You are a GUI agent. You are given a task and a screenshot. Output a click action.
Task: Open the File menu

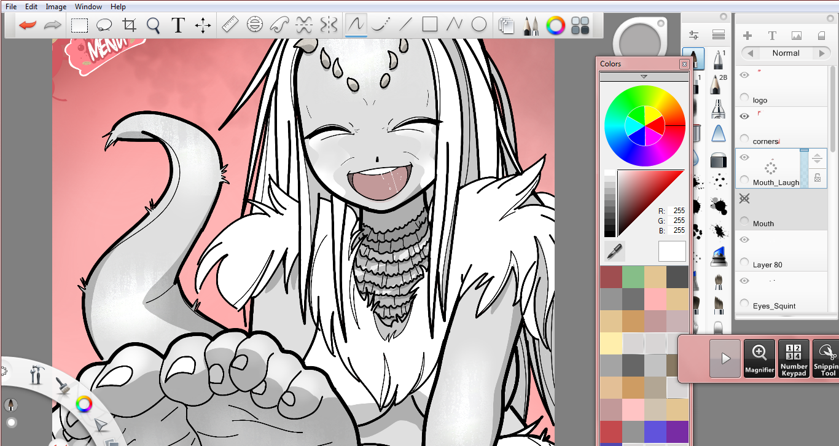tap(11, 7)
